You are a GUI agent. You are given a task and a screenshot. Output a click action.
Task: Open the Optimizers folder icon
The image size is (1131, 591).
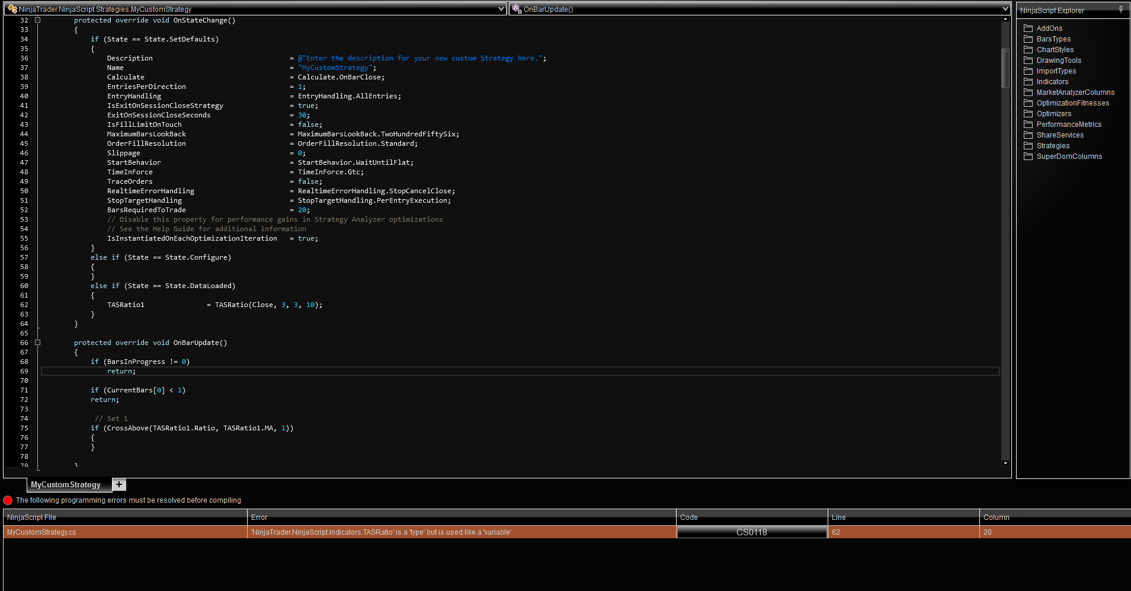pos(1028,114)
